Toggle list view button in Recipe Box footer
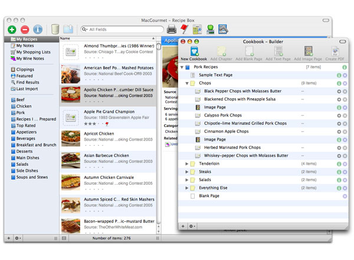 [64, 238]
